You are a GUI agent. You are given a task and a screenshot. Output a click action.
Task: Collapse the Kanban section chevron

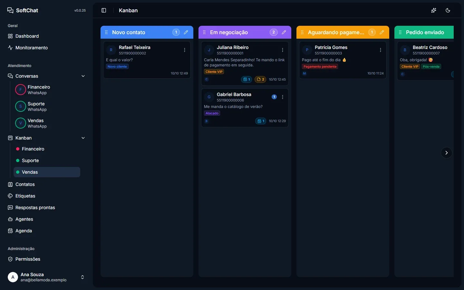click(x=83, y=138)
